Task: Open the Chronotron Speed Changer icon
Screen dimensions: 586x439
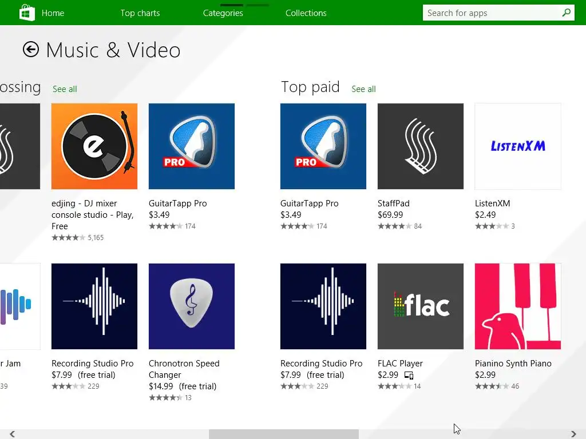Action: click(x=192, y=306)
